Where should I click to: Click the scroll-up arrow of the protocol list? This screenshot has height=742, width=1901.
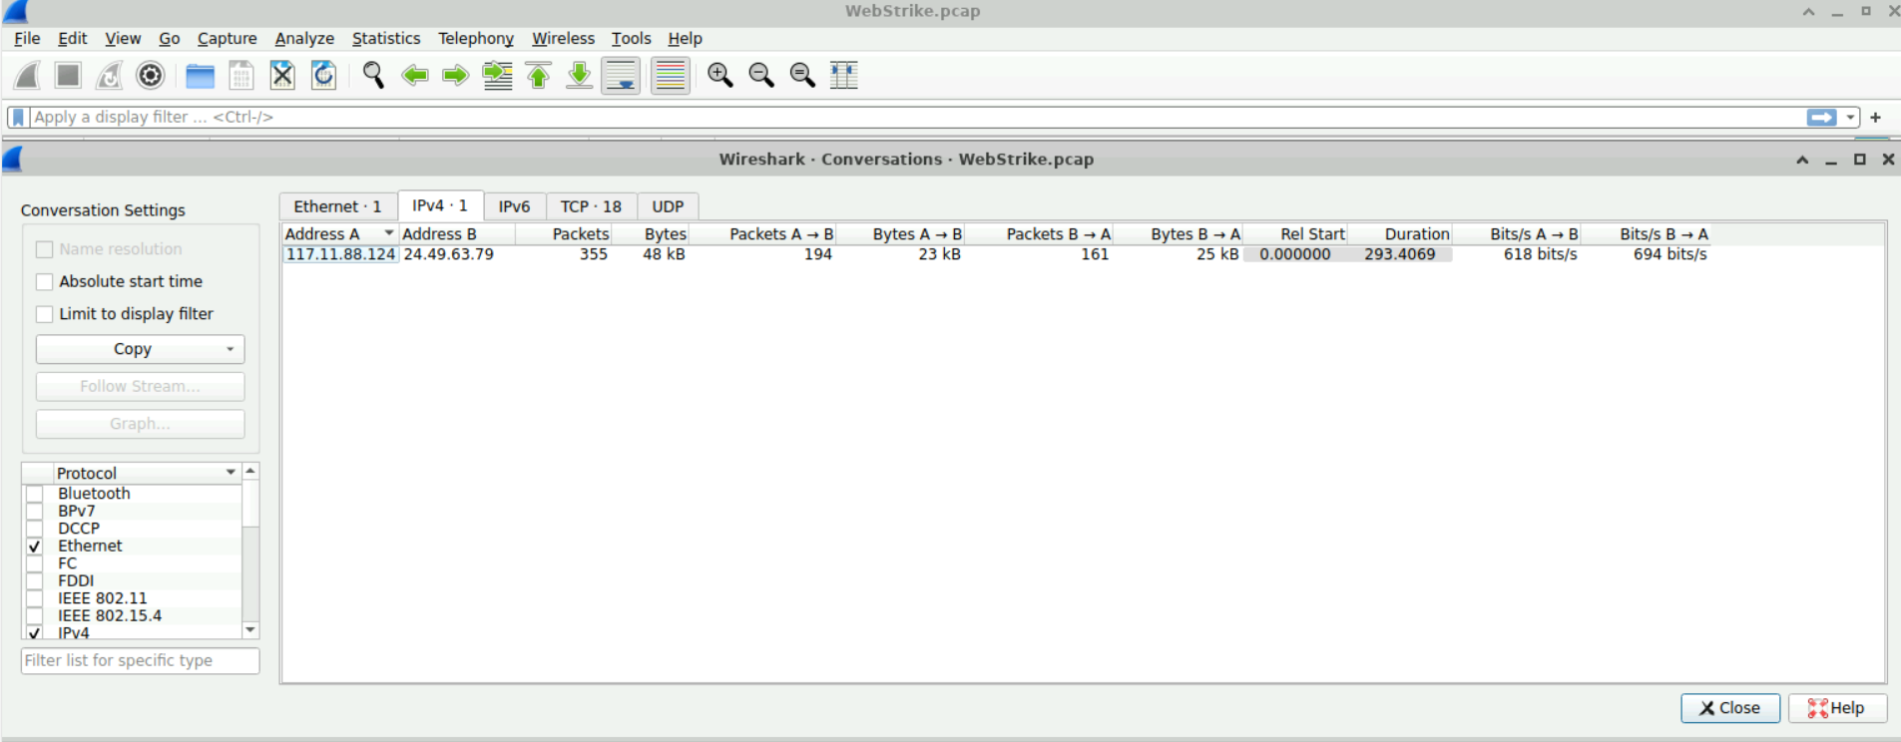[x=250, y=471]
